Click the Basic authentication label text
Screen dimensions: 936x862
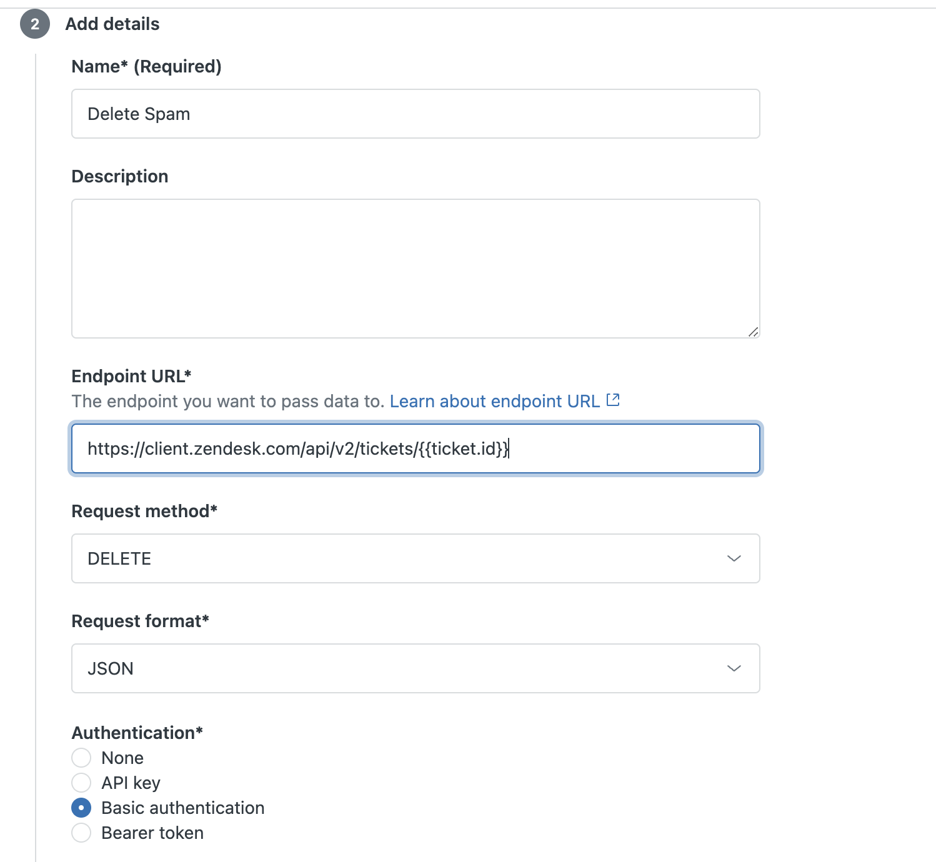tap(183, 808)
